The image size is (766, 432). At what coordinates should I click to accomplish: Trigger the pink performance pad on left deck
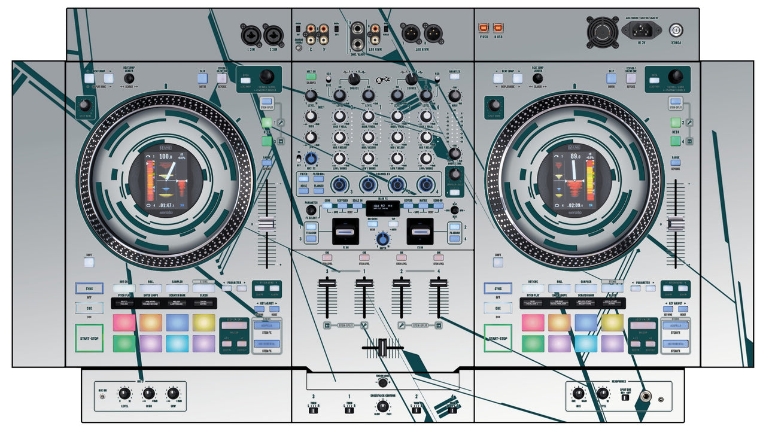124,323
